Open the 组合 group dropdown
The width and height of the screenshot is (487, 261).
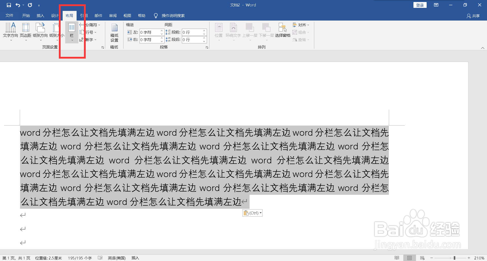pyautogui.click(x=301, y=32)
